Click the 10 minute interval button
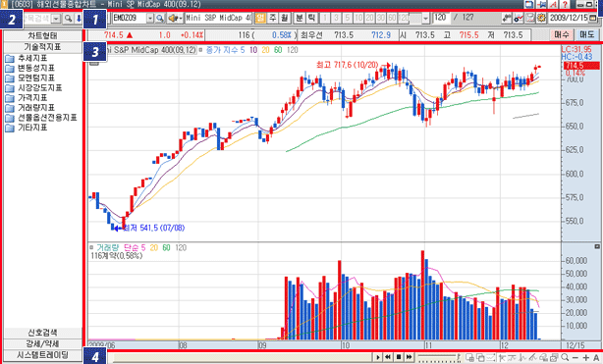This screenshot has height=364, width=603. click(x=358, y=18)
